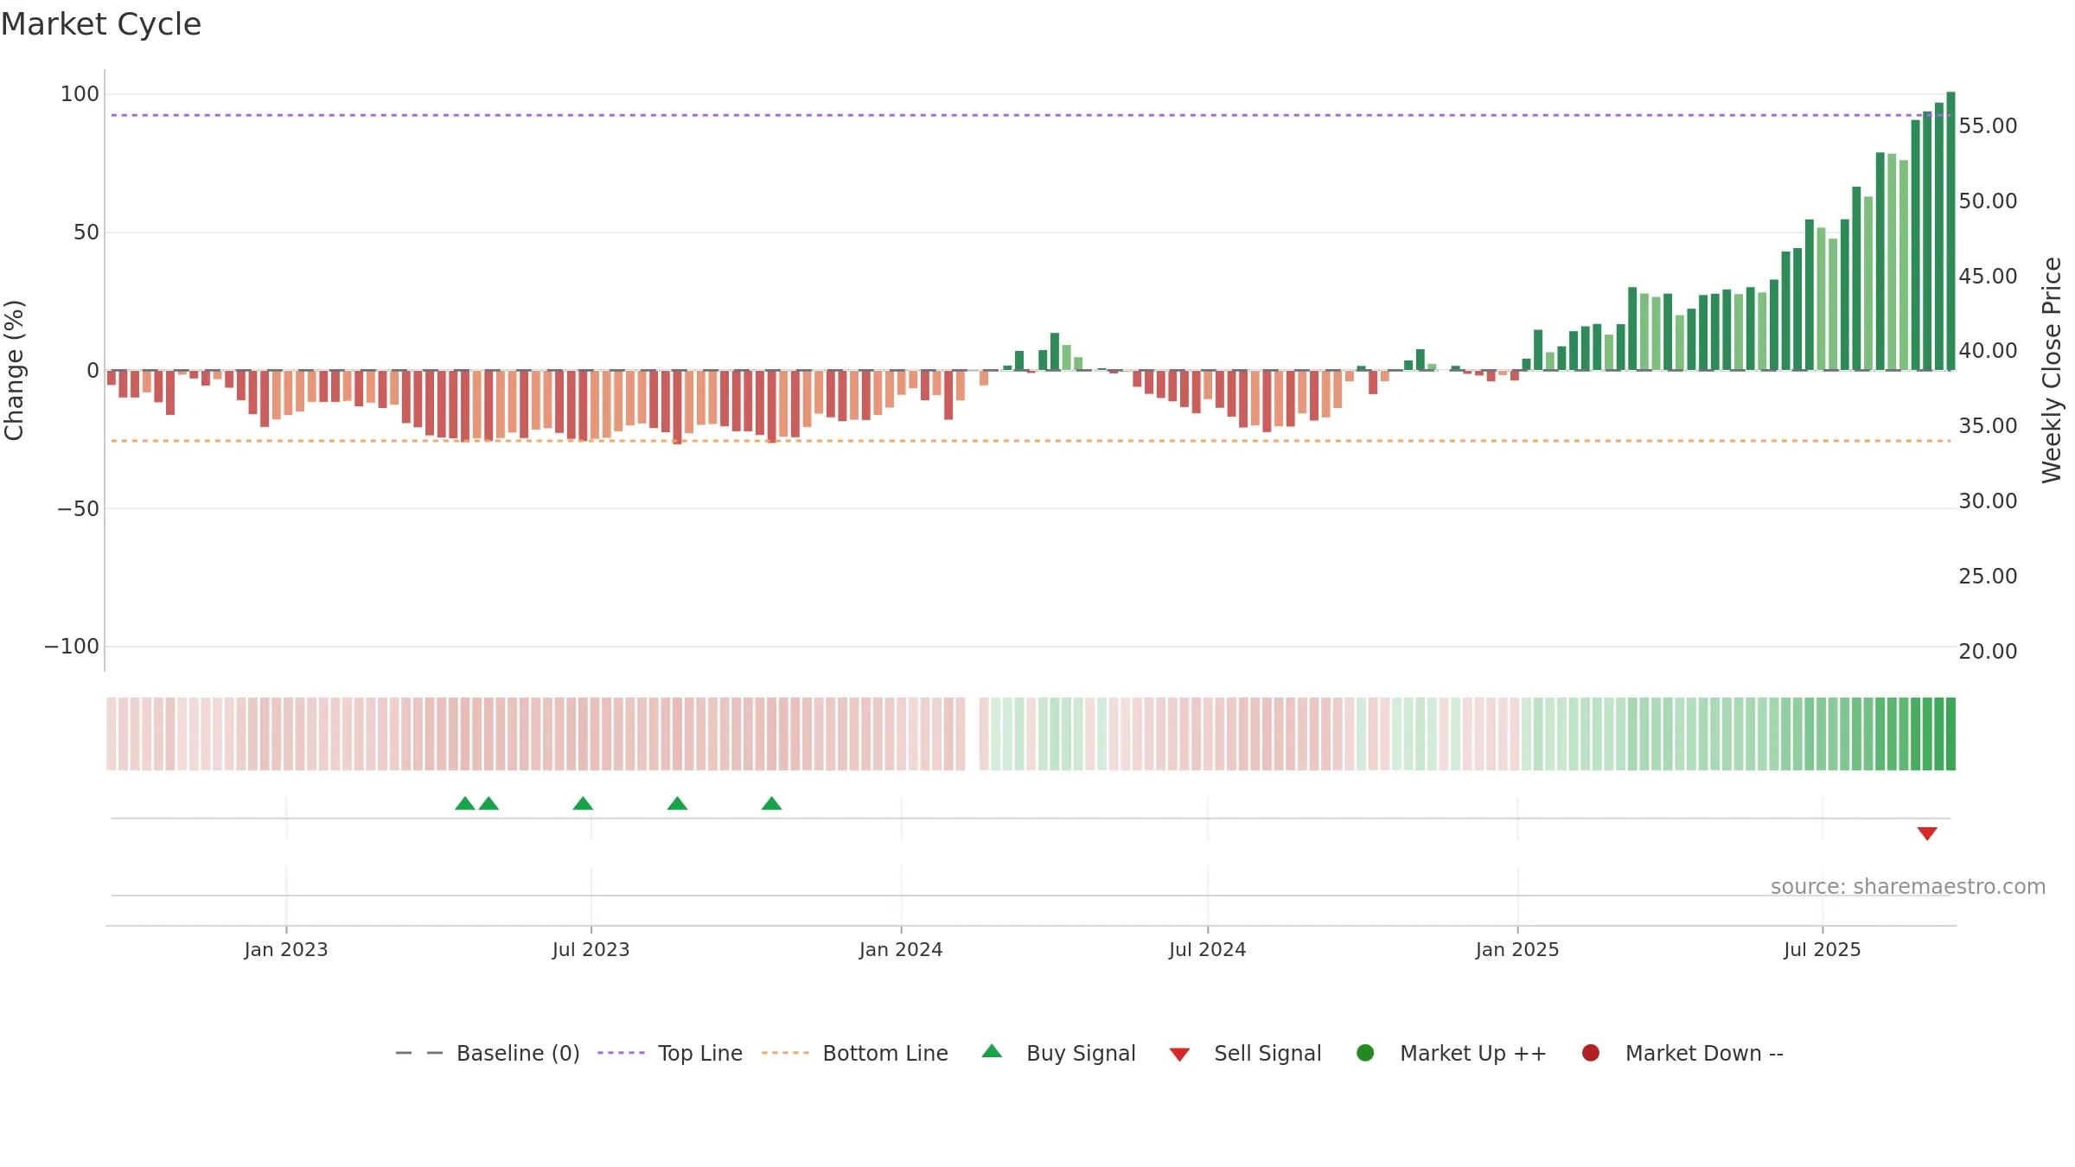Toggle the Baseline (0) legend entry
The image size is (2075, 1167).
[x=487, y=1053]
